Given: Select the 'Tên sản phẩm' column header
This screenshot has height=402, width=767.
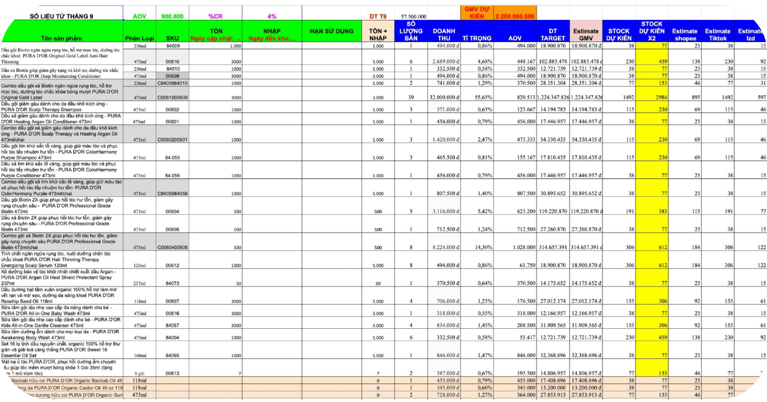Looking at the screenshot, I should point(62,32).
